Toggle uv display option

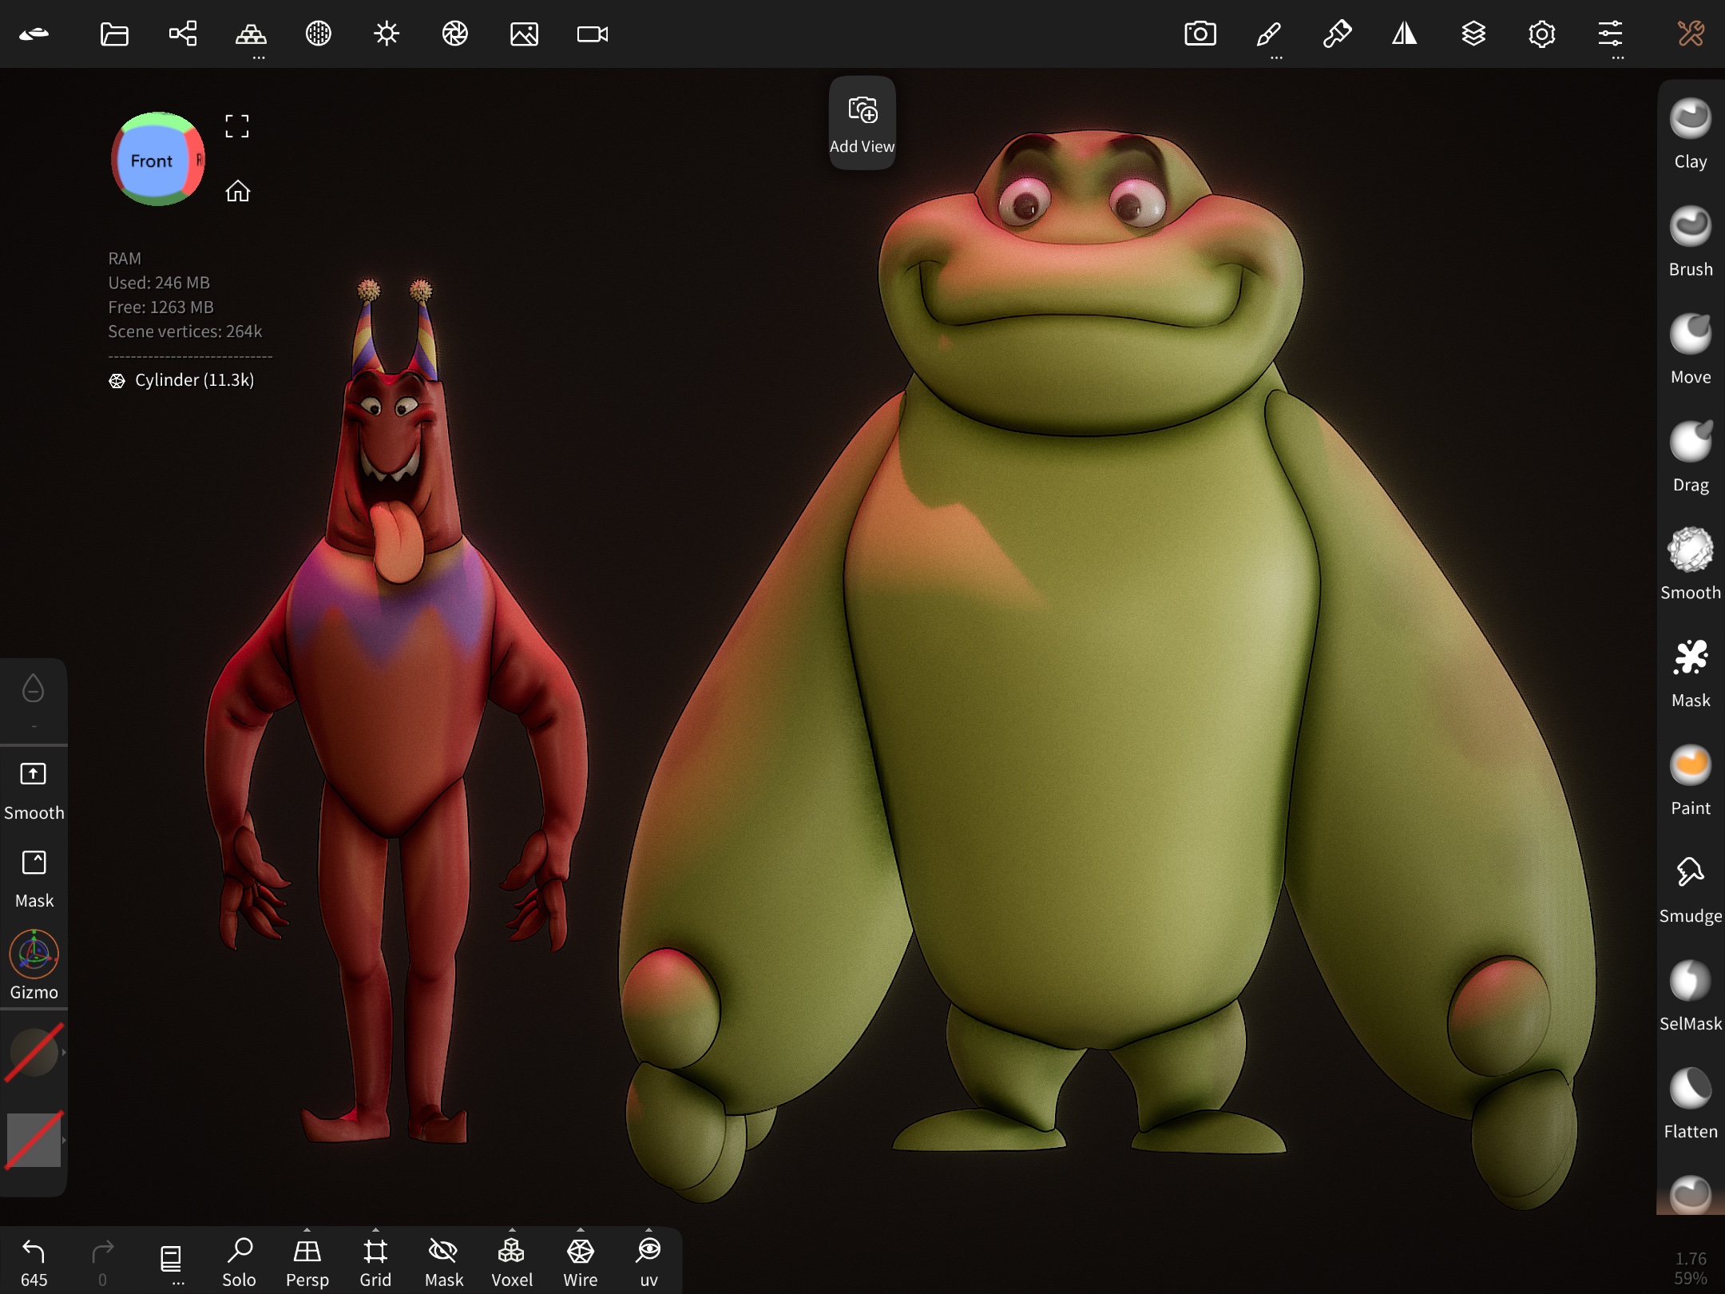[x=648, y=1262]
